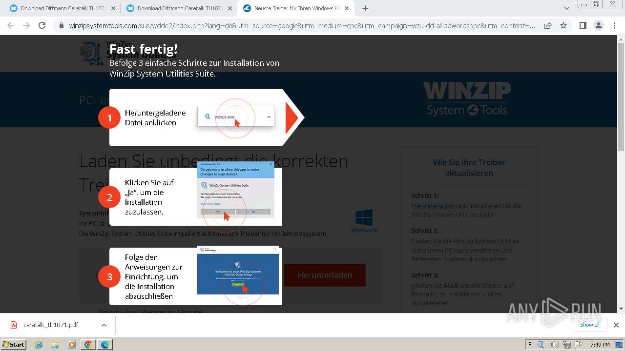Open the network tray icon
625x351 pixels.
pos(566,345)
